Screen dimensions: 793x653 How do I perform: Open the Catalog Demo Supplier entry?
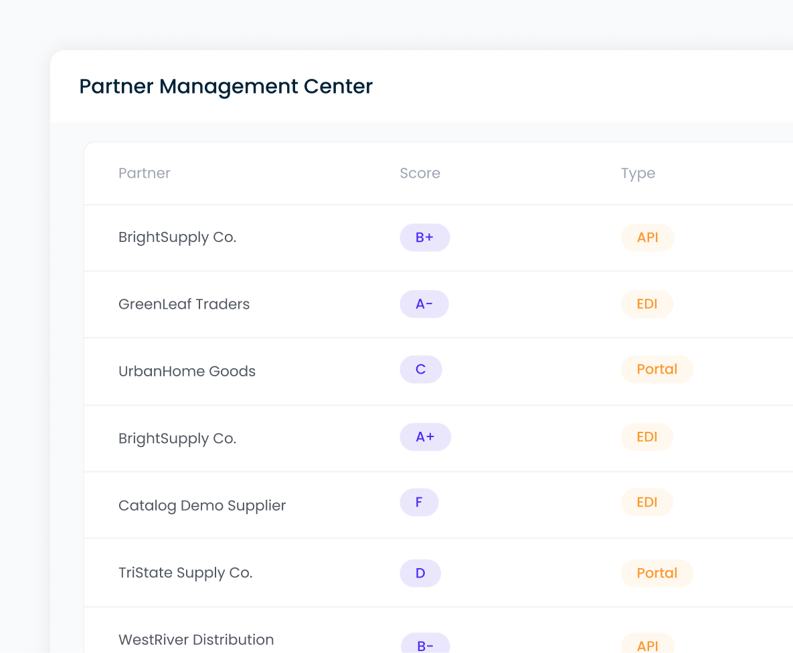[x=202, y=505]
